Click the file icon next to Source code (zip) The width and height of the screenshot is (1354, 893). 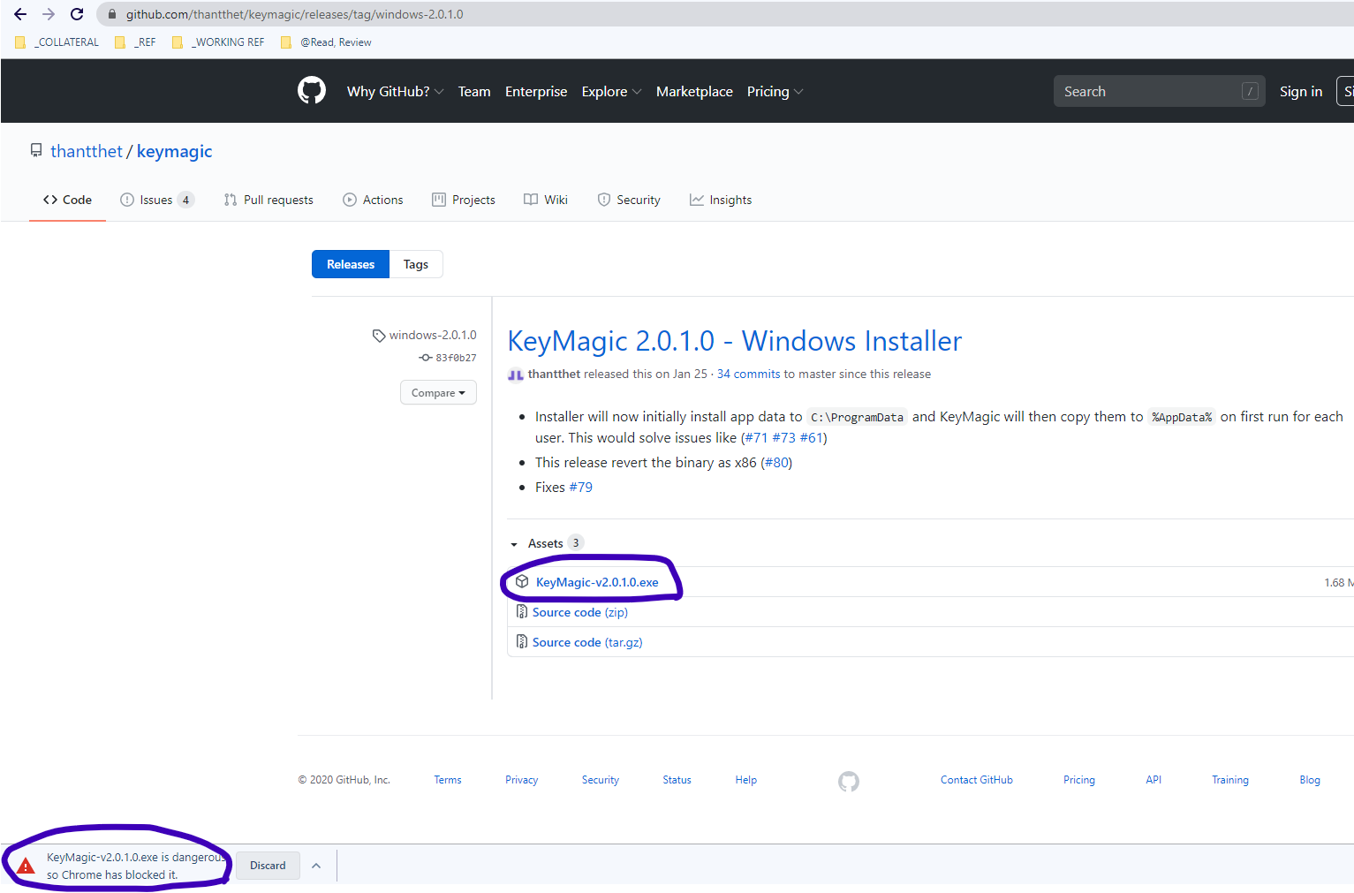point(522,611)
